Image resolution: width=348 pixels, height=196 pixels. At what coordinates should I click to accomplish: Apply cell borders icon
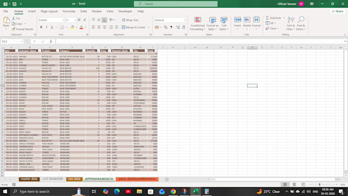click(62, 27)
